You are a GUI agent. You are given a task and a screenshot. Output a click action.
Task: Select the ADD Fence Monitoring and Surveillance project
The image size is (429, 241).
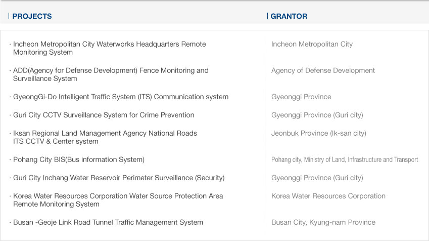[x=111, y=74]
